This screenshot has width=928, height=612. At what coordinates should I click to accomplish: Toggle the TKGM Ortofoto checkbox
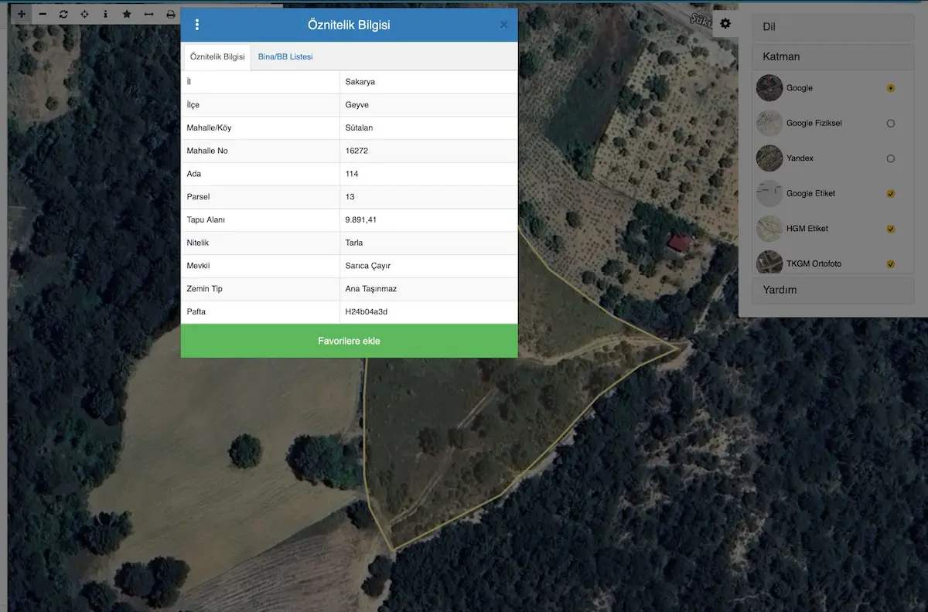[x=891, y=263]
